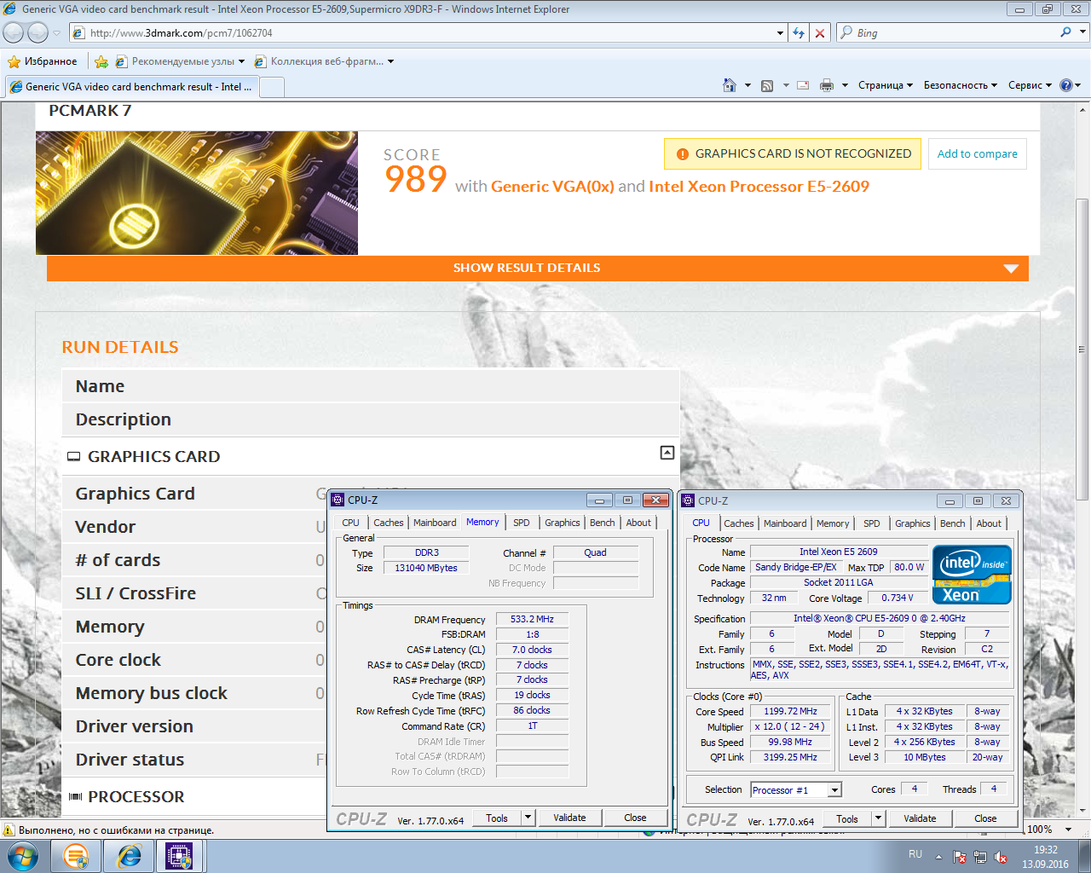This screenshot has width=1091, height=873.
Task: Click Intel Xeon Processor E5-2609 link
Action: coord(759,187)
